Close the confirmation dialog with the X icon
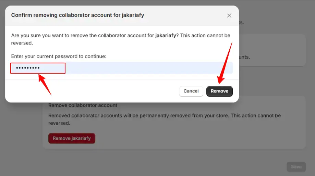Viewport: 315px width, 176px height. (x=229, y=15)
